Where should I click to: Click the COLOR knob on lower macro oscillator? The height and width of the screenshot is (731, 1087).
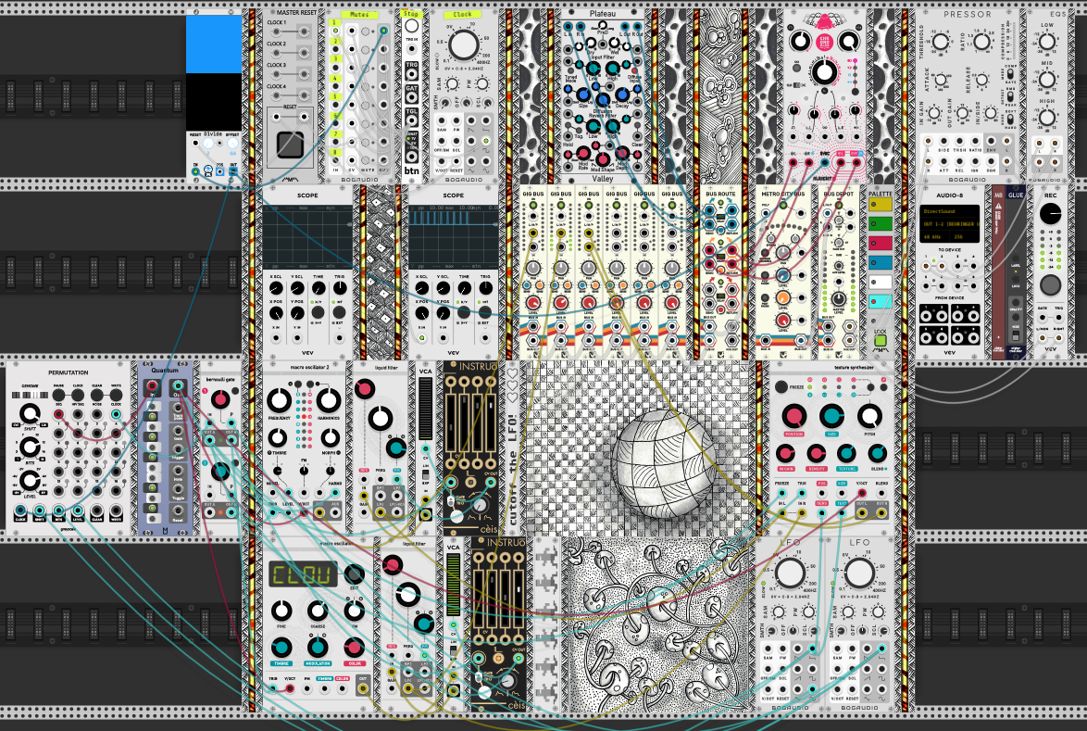[x=355, y=647]
